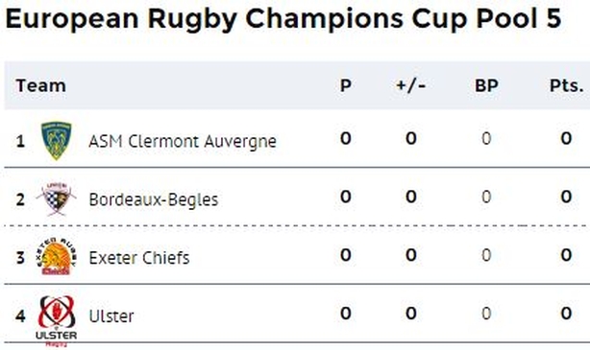Click Clermont's Pts. value
Viewport: 590px width, 350px height.
click(566, 139)
